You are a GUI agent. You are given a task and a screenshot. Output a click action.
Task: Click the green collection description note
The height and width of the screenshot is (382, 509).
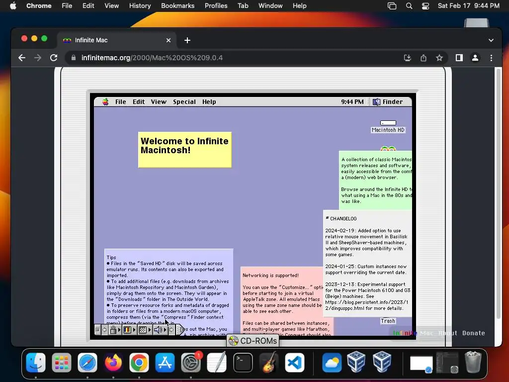[376, 180]
